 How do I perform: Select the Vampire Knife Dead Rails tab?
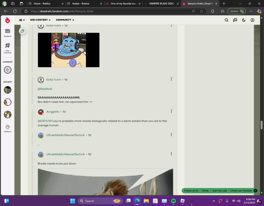coord(200,4)
